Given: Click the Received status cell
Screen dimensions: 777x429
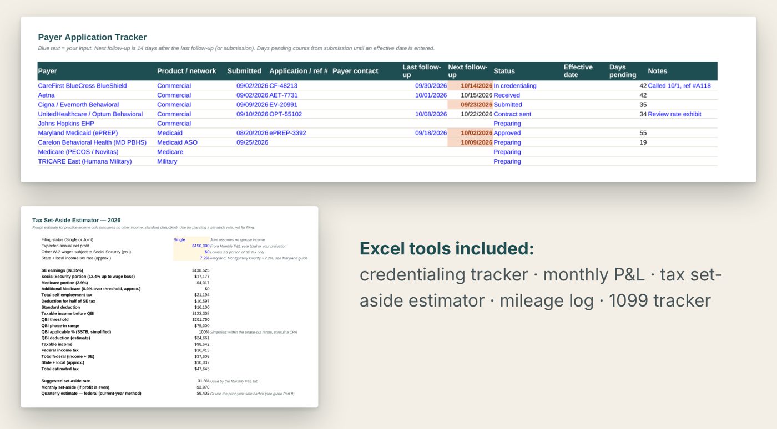Looking at the screenshot, I should tap(507, 95).
